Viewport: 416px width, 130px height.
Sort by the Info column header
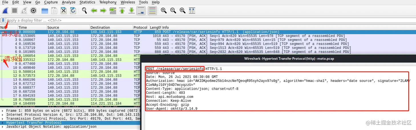coord(288,27)
